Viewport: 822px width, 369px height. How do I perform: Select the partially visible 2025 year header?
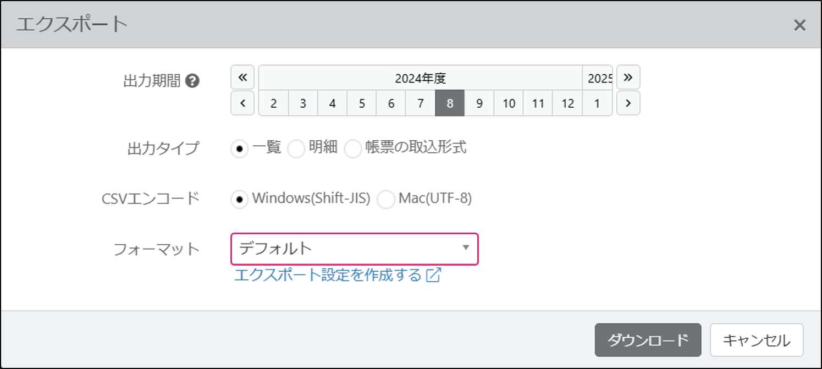click(x=598, y=78)
